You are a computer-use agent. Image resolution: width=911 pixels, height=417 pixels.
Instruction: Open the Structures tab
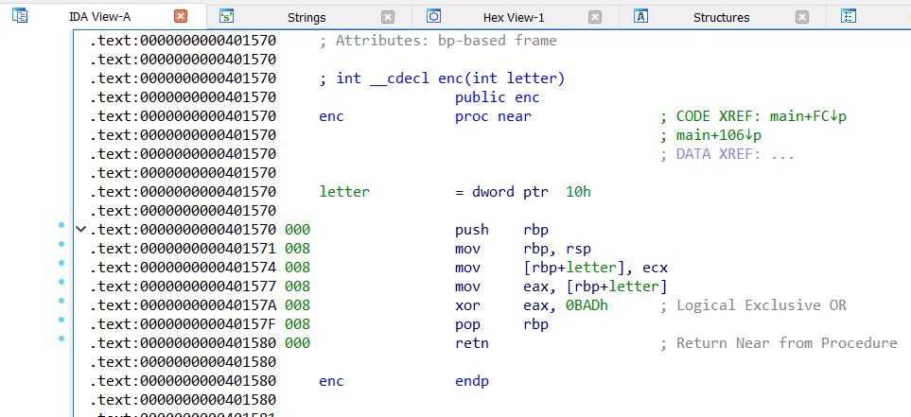pos(721,17)
